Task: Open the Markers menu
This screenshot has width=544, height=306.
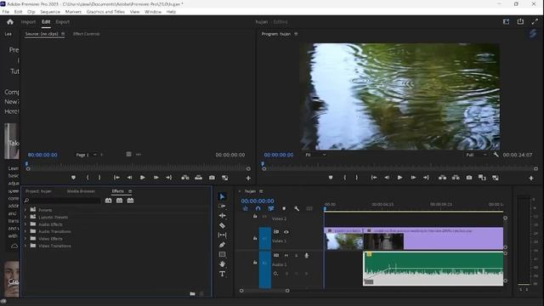Action: pyautogui.click(x=73, y=12)
